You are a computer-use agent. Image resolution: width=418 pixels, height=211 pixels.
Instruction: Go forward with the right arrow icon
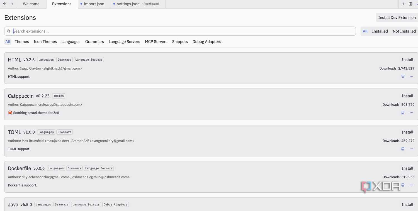click(x=12, y=4)
